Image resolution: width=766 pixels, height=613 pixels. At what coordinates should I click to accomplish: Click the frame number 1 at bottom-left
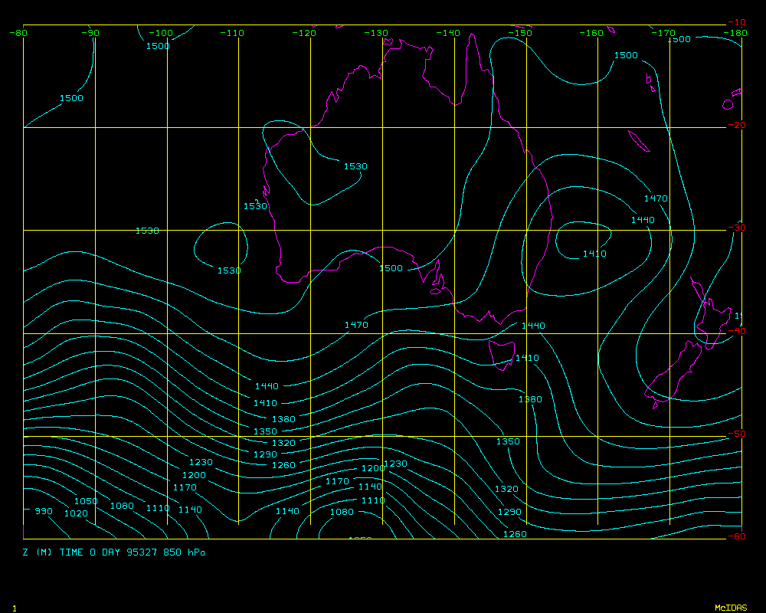[14, 608]
